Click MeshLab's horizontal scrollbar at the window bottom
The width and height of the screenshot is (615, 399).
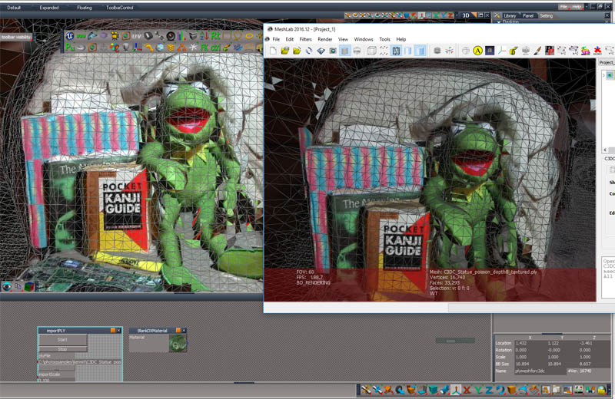(x=531, y=308)
